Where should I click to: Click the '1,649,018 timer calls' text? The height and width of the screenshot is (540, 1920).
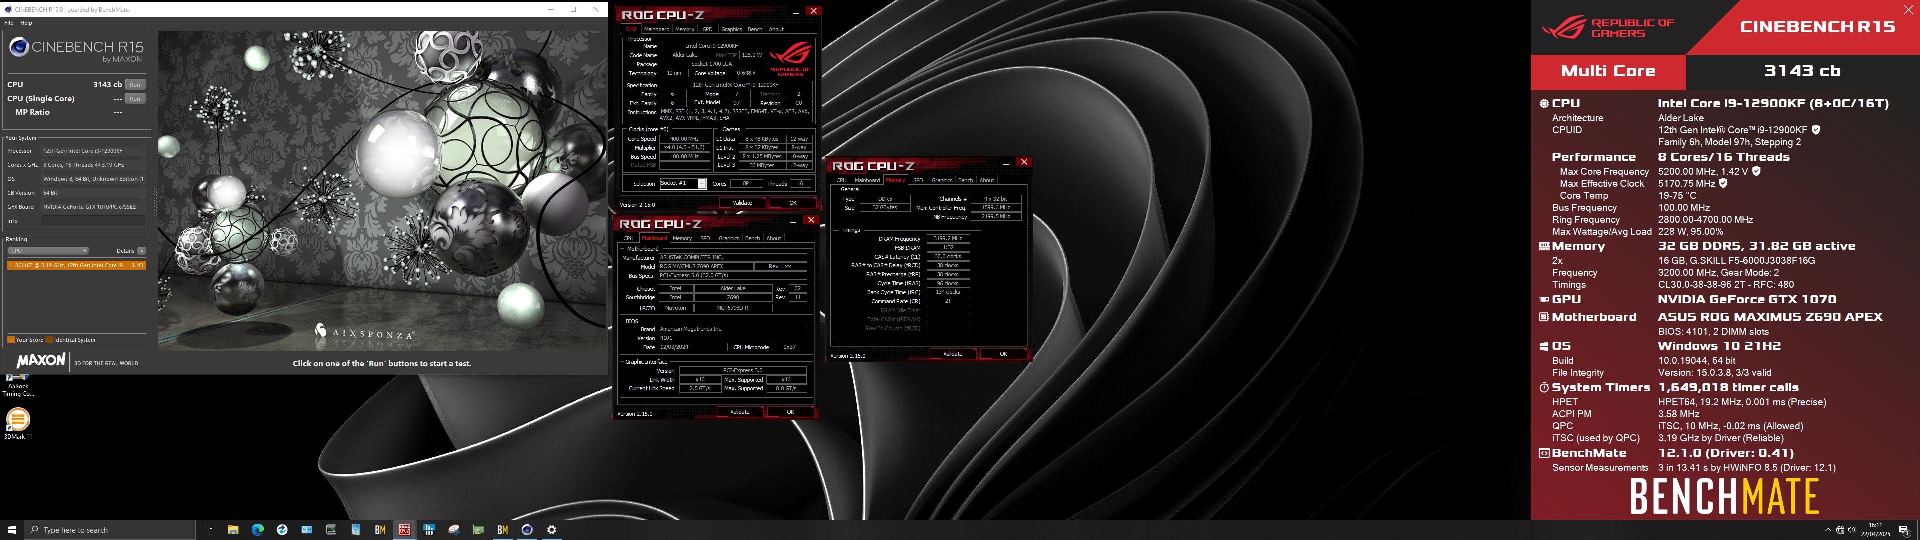coord(1728,388)
